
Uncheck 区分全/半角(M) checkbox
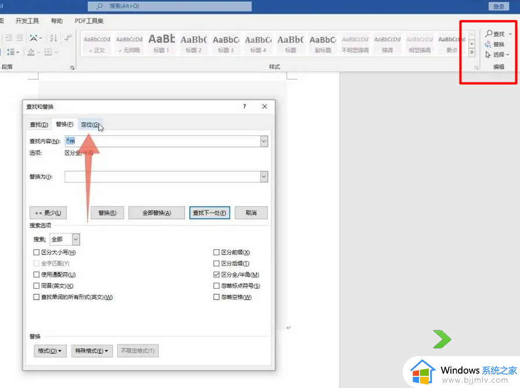point(216,275)
